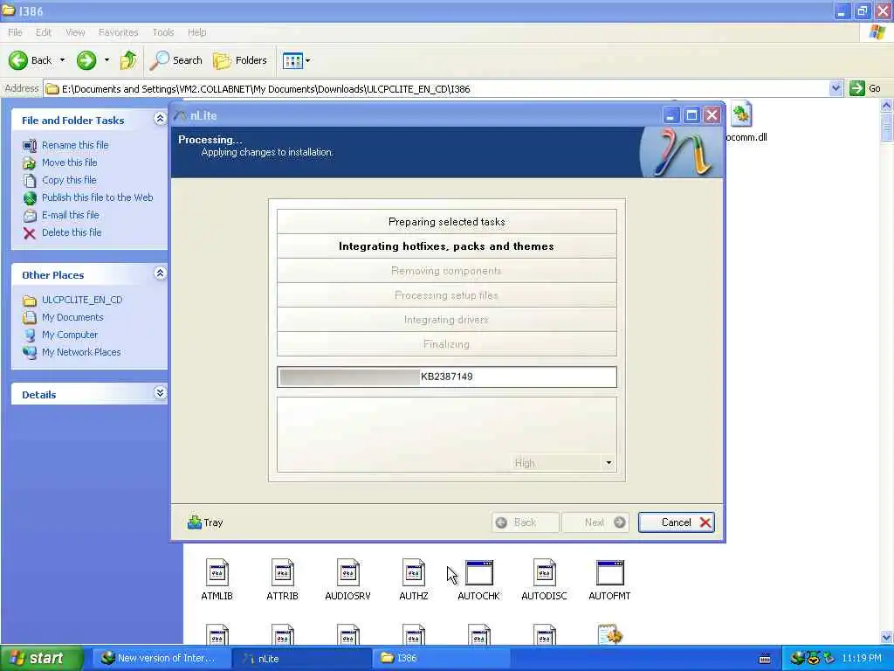Expand the address bar dropdown

click(836, 88)
